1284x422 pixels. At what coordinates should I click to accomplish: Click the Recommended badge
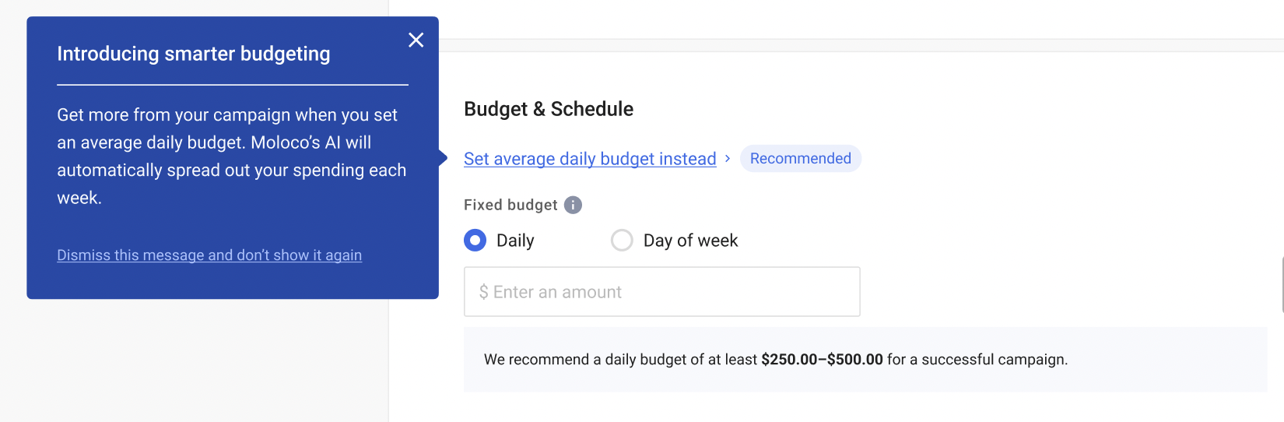click(800, 159)
